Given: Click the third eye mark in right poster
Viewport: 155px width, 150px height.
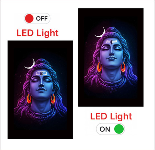Looking at the screenshot, I should (112, 42).
